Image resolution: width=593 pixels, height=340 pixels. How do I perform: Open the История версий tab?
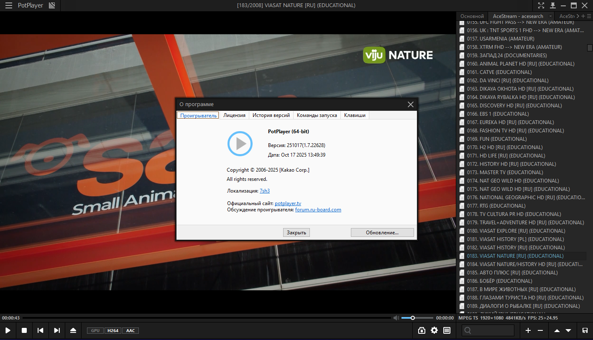click(x=271, y=115)
